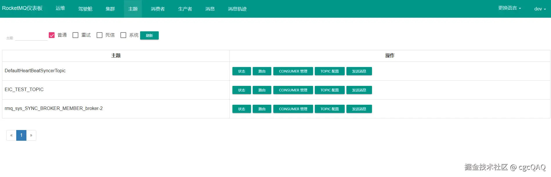Expand the 更换语言 dropdown
This screenshot has height=177, width=551.
coord(510,8)
